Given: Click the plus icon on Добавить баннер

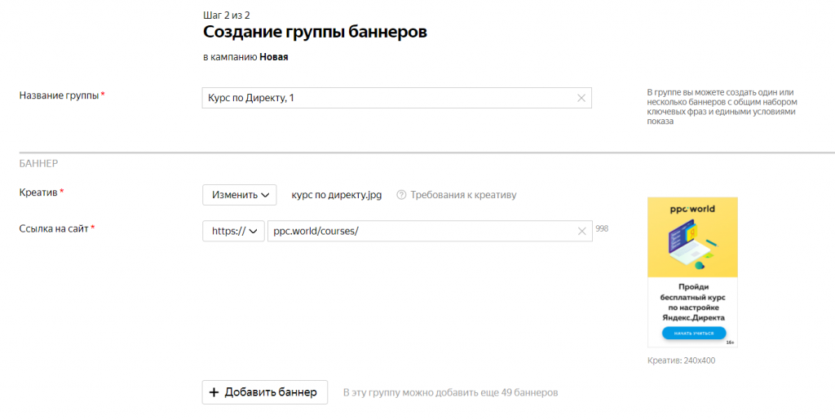Looking at the screenshot, I should (x=214, y=392).
